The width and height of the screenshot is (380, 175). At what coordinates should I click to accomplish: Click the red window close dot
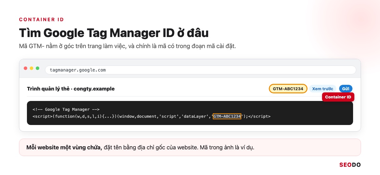(x=26, y=68)
